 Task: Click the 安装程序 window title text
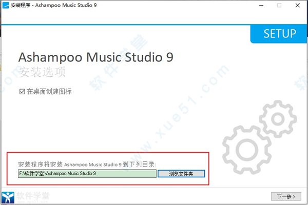tap(21, 5)
